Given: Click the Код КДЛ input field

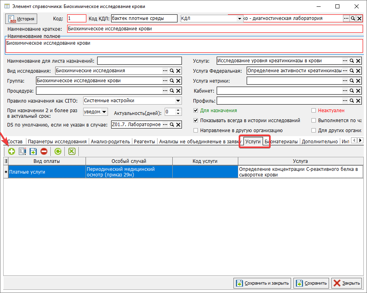Looking at the screenshot, I should pyautogui.click(x=144, y=18).
